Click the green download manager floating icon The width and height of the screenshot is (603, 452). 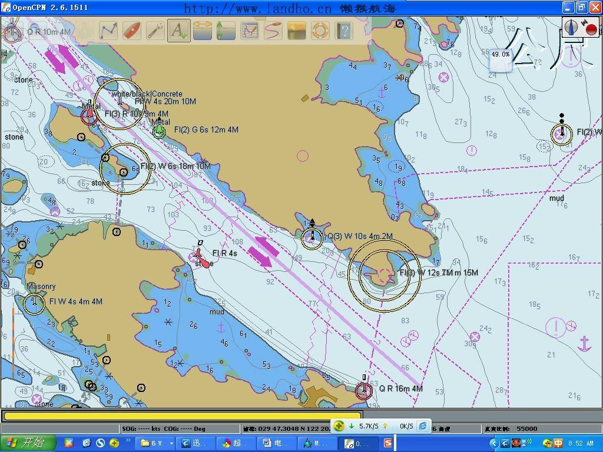(339, 426)
